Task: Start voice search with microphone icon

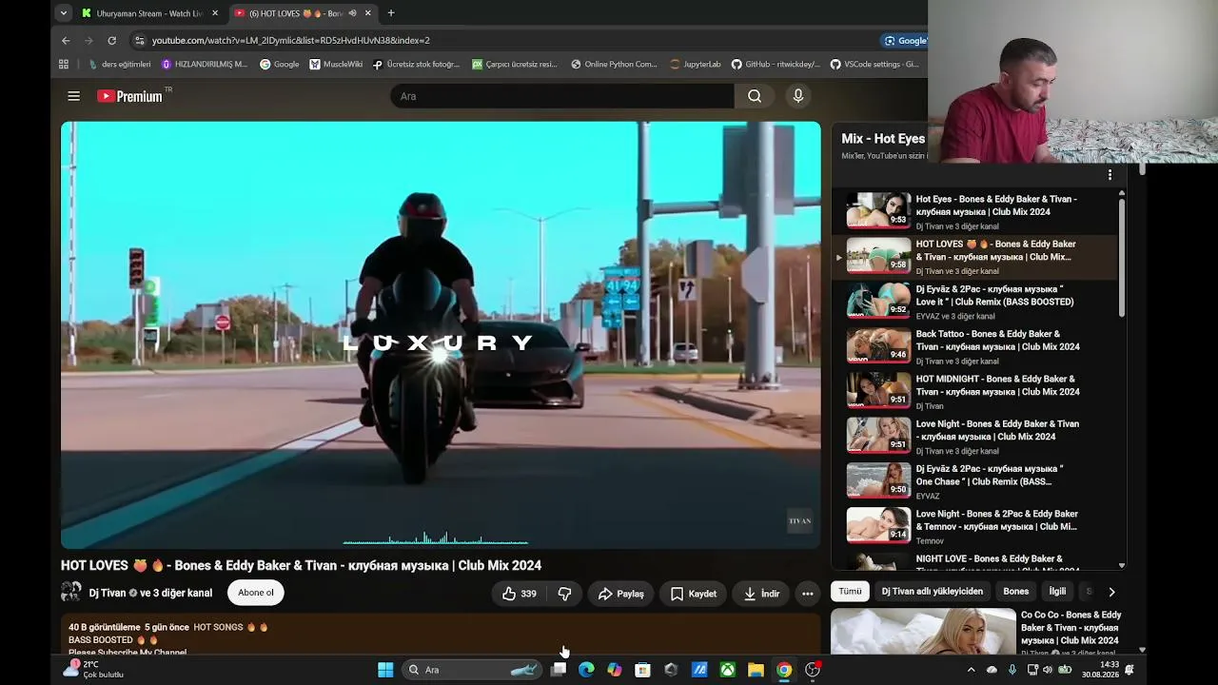Action: [798, 96]
